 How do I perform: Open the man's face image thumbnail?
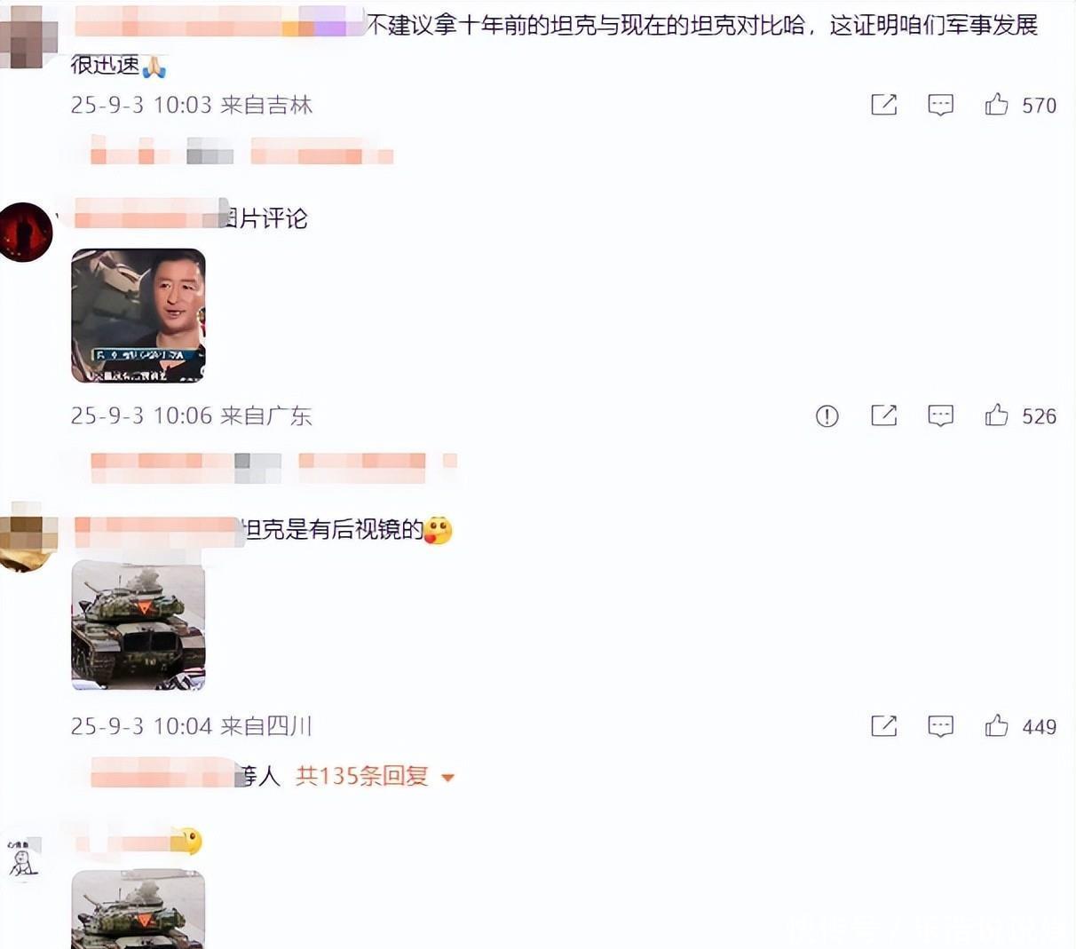[138, 315]
